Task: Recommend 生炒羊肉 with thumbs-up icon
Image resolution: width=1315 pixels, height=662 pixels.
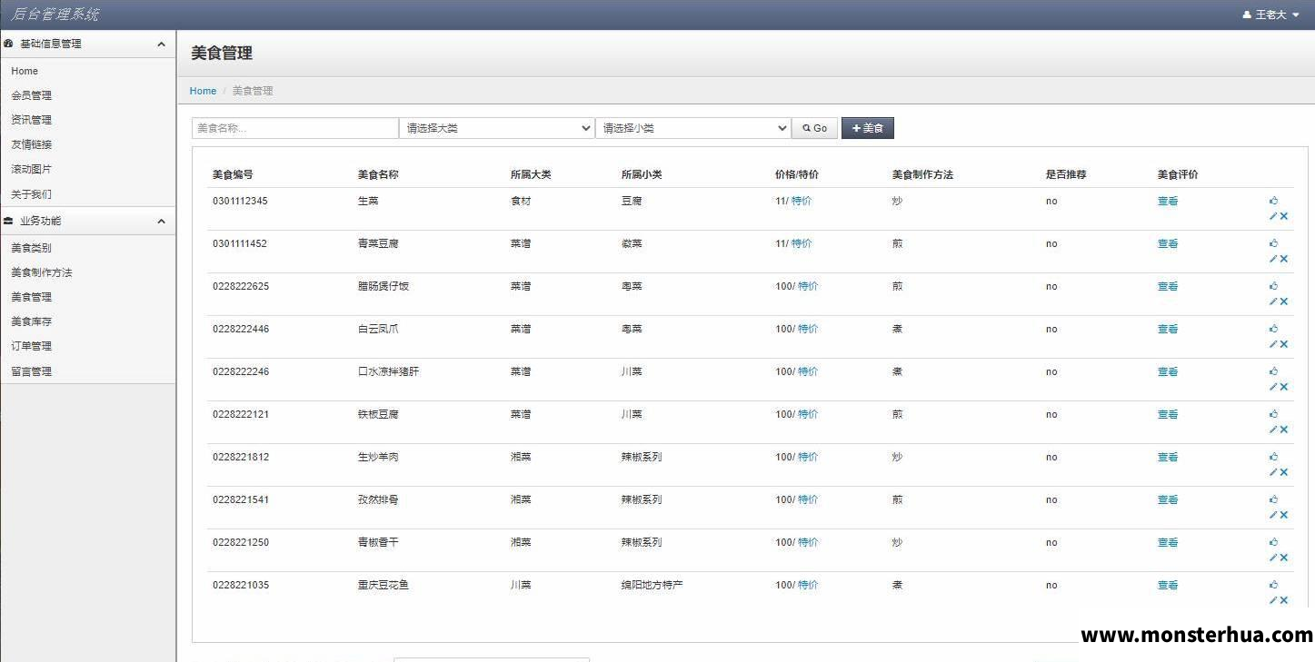Action: (1274, 457)
